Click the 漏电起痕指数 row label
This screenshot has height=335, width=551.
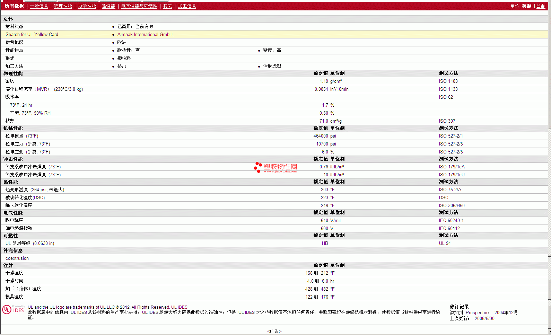[19, 228]
